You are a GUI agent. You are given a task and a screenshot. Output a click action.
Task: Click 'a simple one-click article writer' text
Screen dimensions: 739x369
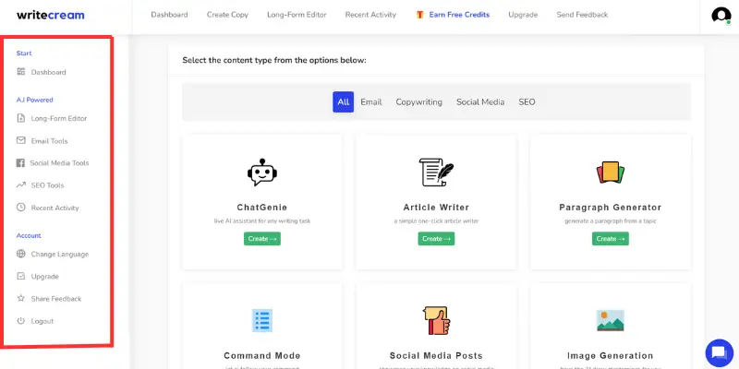[x=436, y=220]
